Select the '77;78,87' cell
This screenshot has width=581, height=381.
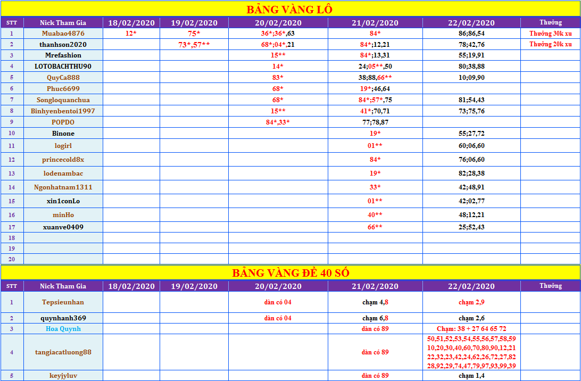[375, 122]
